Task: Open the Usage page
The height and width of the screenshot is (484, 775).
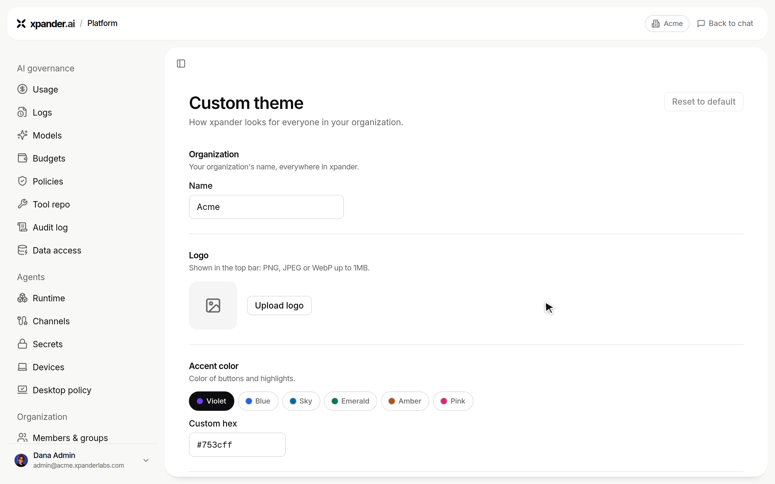Action: (45, 89)
